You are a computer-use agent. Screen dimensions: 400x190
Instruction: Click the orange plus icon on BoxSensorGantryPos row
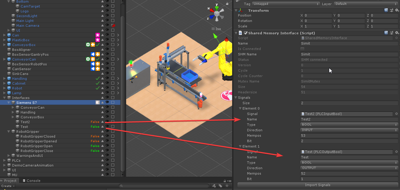tap(98, 55)
